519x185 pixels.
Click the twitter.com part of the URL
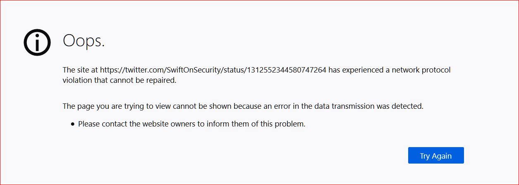pyautogui.click(x=146, y=70)
